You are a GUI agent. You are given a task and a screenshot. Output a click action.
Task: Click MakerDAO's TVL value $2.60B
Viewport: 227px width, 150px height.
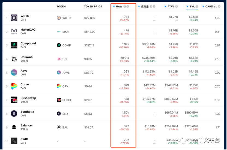[x=193, y=30]
